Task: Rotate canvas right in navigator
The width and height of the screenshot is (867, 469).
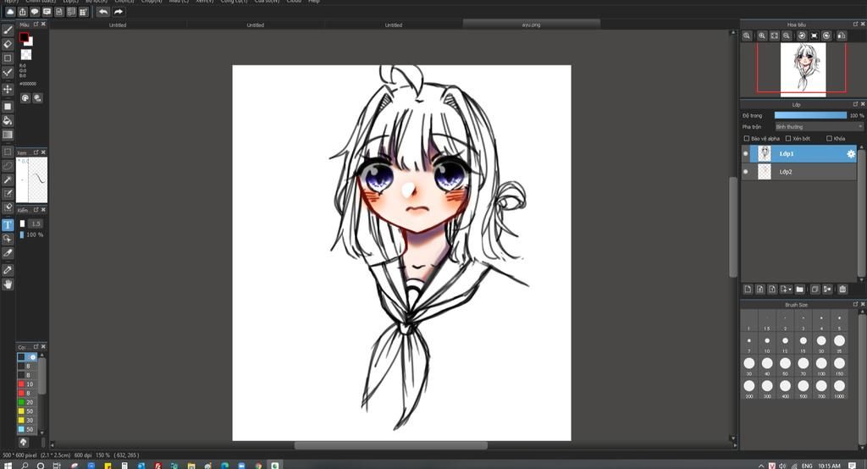Action: [x=826, y=36]
